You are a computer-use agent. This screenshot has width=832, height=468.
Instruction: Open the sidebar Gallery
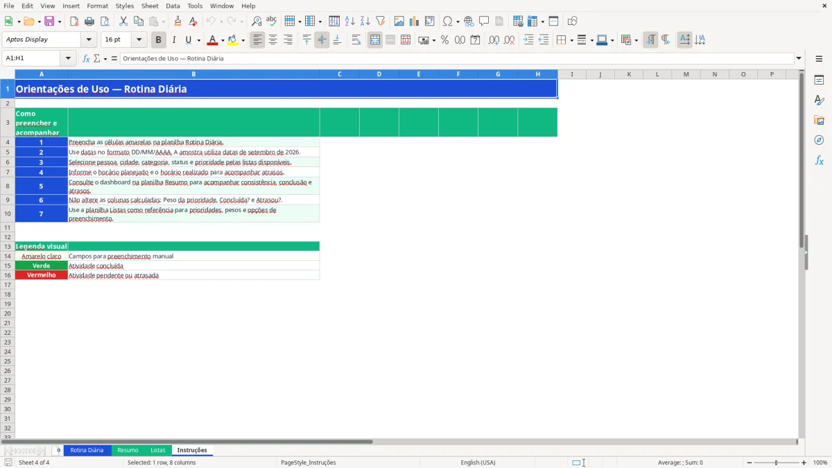819,120
